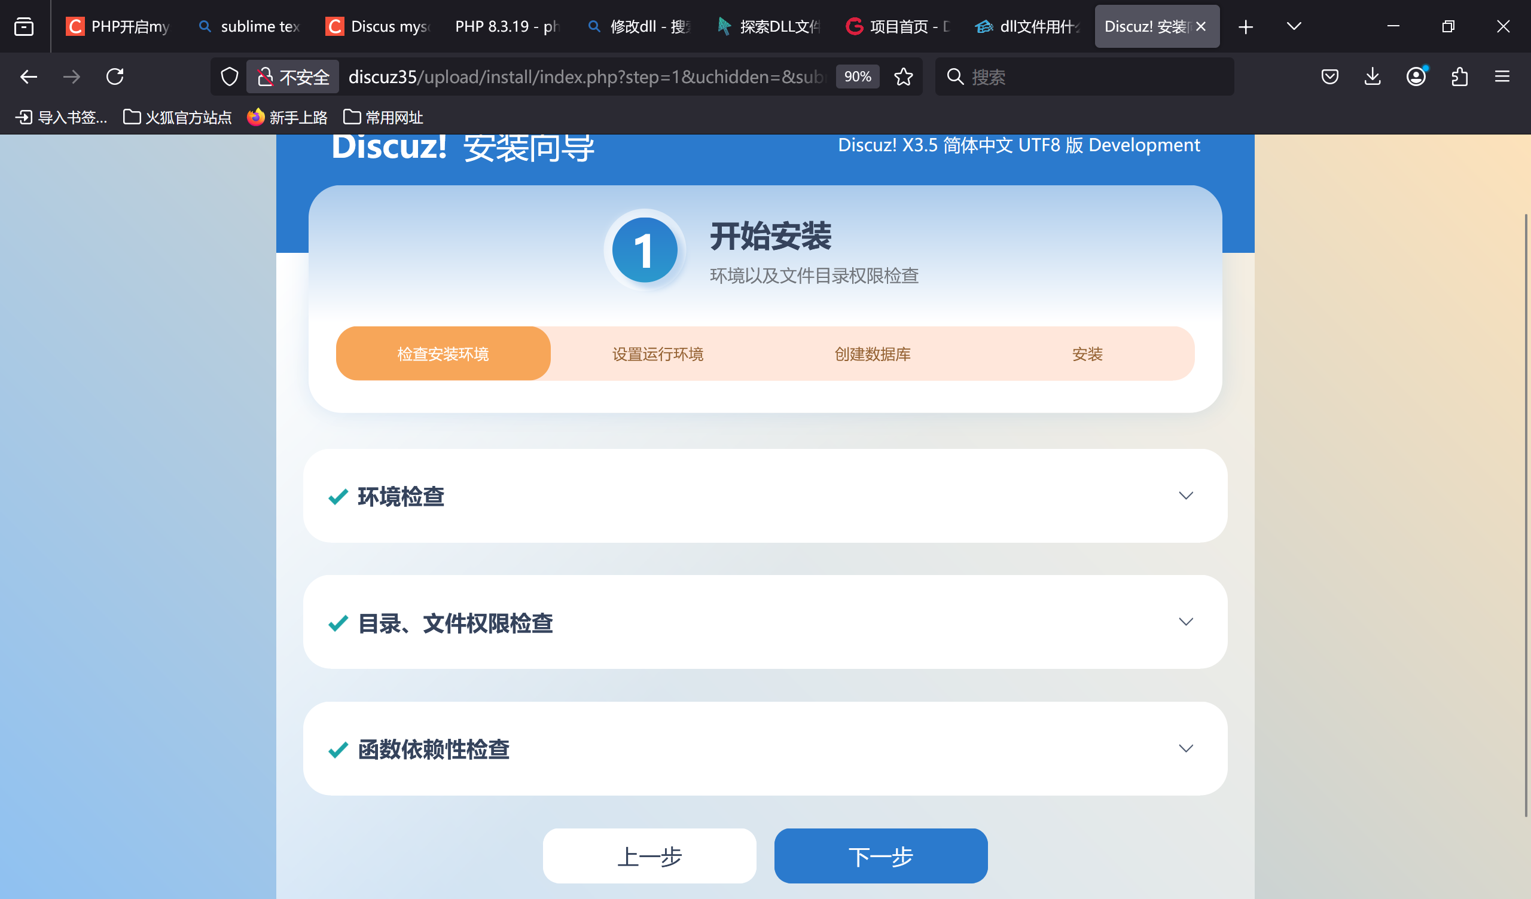This screenshot has width=1531, height=899.
Task: Open a new tab with plus button
Action: click(x=1246, y=26)
